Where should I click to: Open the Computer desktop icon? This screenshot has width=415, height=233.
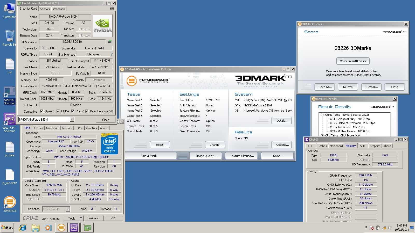[x=10, y=11]
